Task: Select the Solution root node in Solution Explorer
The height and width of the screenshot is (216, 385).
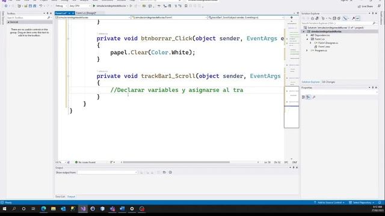Action: 334,28
